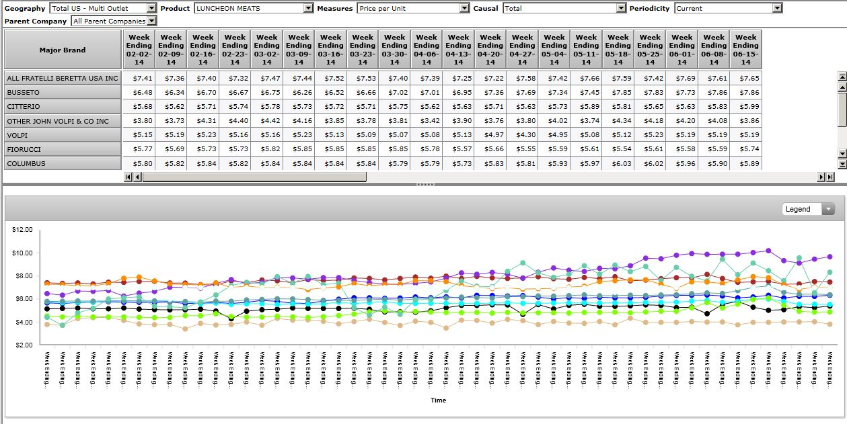Click horizontal scrollbar right step arrow

(x=821, y=177)
